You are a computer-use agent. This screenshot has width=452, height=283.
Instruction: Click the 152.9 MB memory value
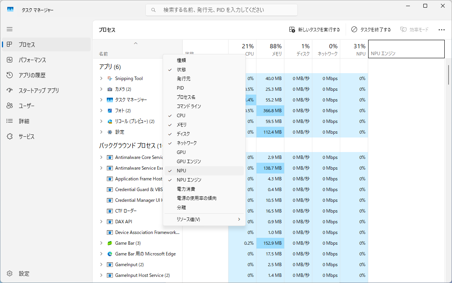click(x=270, y=243)
